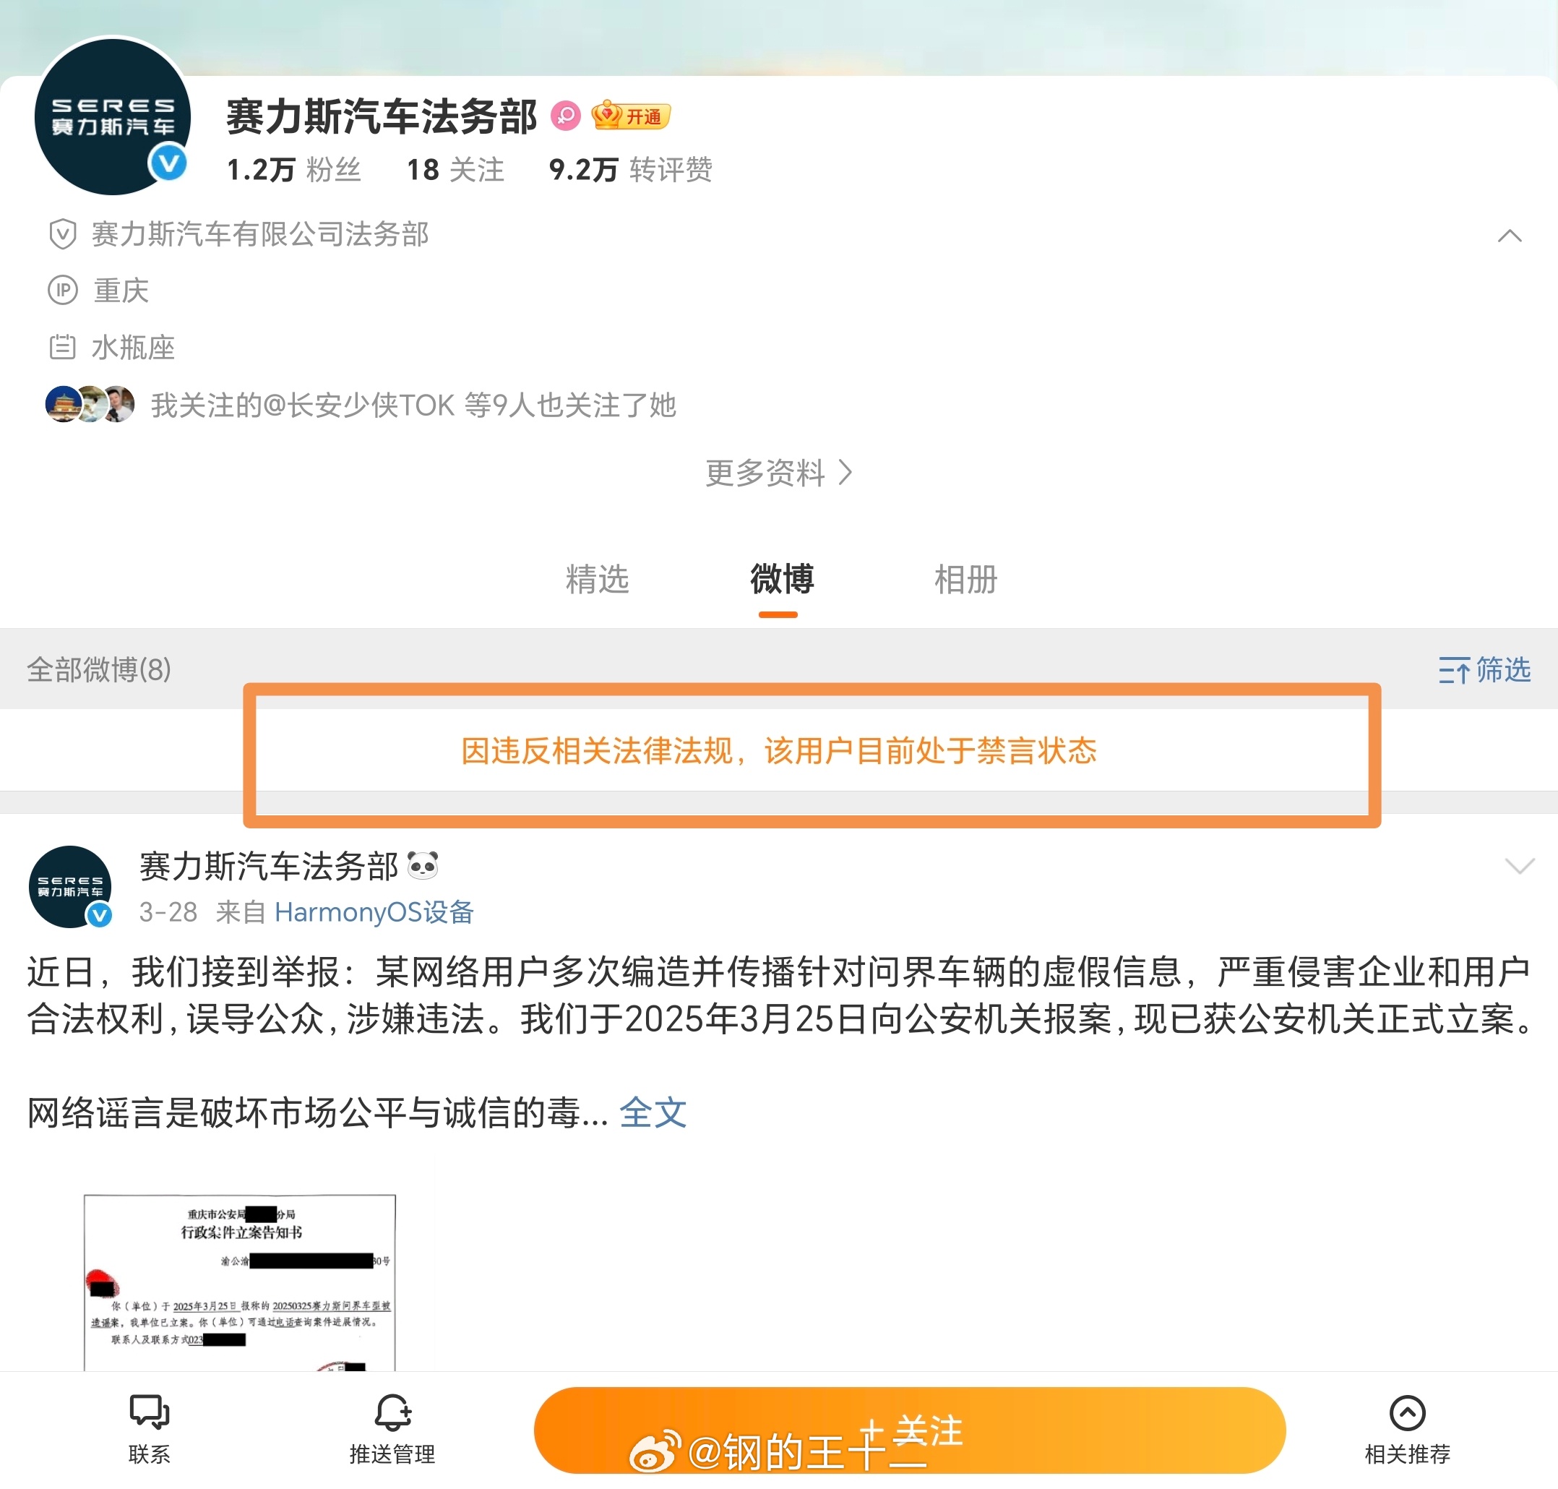Switch to the 精选 tab
The image size is (1558, 1489).
point(597,579)
